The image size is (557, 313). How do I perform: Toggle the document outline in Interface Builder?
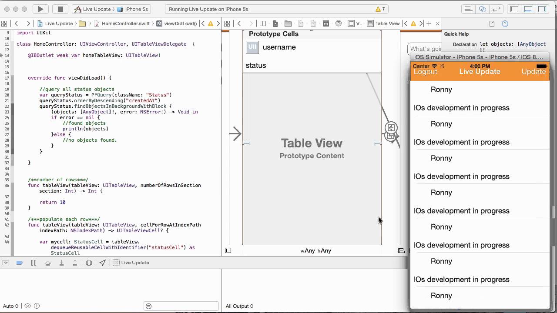(x=228, y=250)
